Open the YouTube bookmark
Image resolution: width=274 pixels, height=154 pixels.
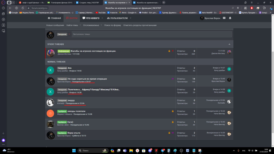[100, 13]
